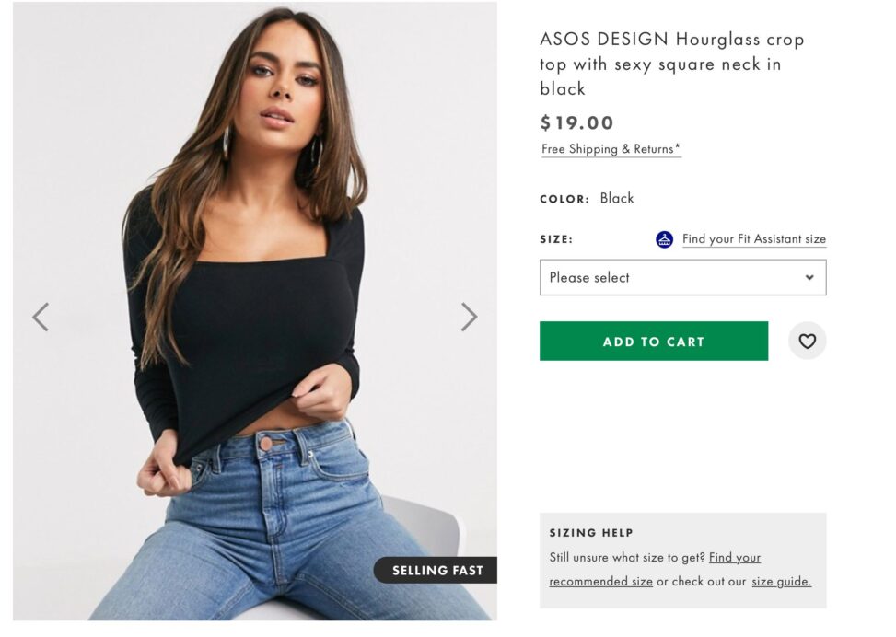Save item with the heart icon
The image size is (896, 637).
tap(807, 342)
